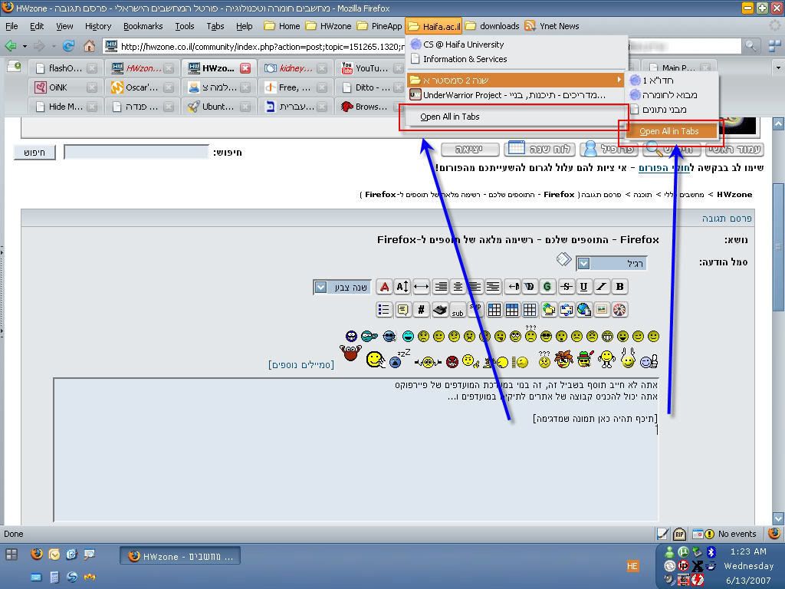Apply underline formatting with the U button

pos(583,287)
